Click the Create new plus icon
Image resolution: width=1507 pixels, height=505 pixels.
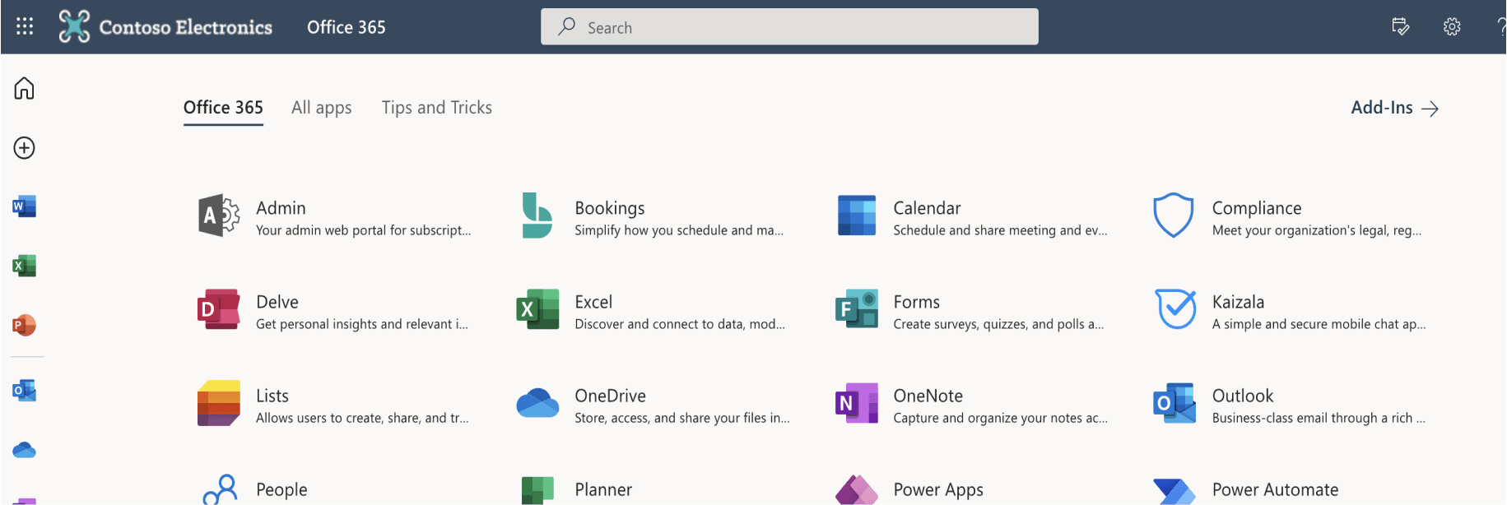(25, 148)
